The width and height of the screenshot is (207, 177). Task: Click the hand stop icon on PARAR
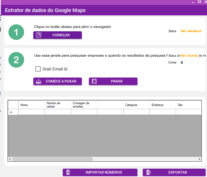click(94, 81)
